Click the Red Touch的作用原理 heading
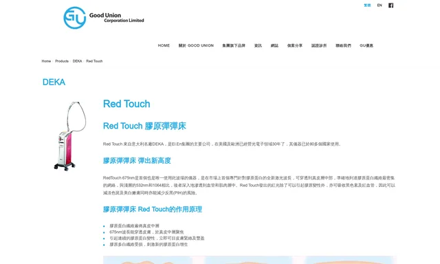 pyautogui.click(x=153, y=209)
